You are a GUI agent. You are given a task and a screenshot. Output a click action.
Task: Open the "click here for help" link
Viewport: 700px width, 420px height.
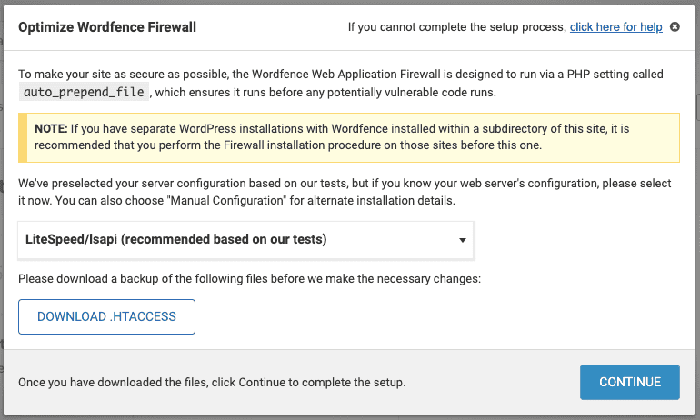[x=615, y=27]
